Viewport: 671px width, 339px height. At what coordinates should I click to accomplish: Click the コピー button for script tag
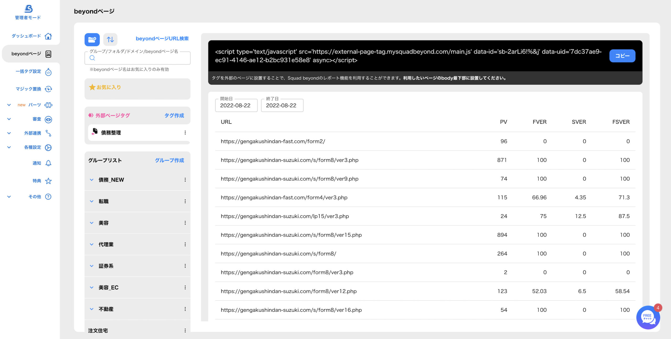point(622,56)
